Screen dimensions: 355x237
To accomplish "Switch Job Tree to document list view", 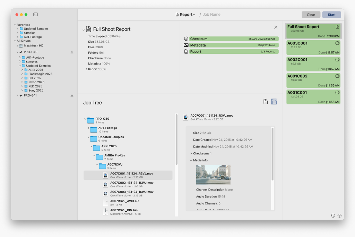I will tap(266, 102).
